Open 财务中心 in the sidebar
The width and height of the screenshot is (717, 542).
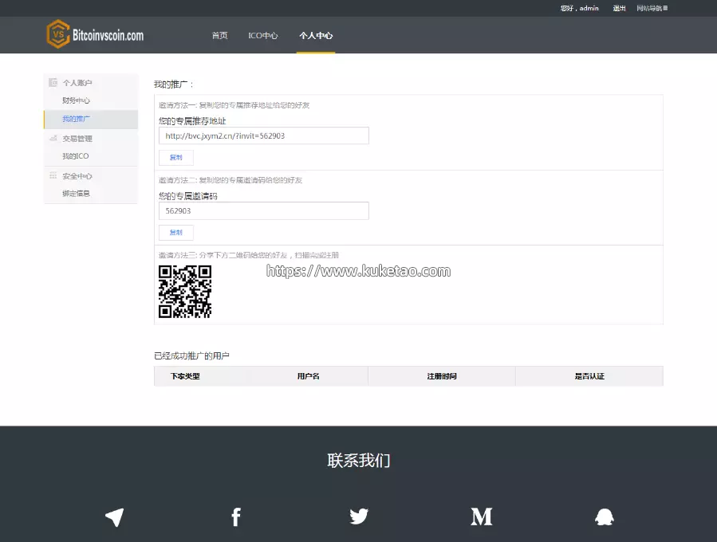(77, 101)
